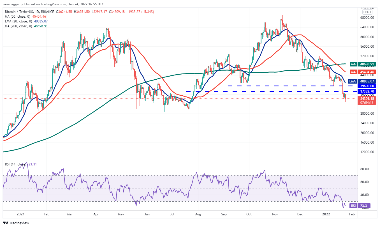Click the TradingView logo at bottom left
The width and height of the screenshot is (380, 228).
tap(6, 223)
